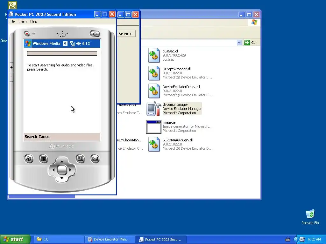Image resolution: width=326 pixels, height=244 pixels.
Task: Click the D-pad down arrow
Action: coord(62,178)
